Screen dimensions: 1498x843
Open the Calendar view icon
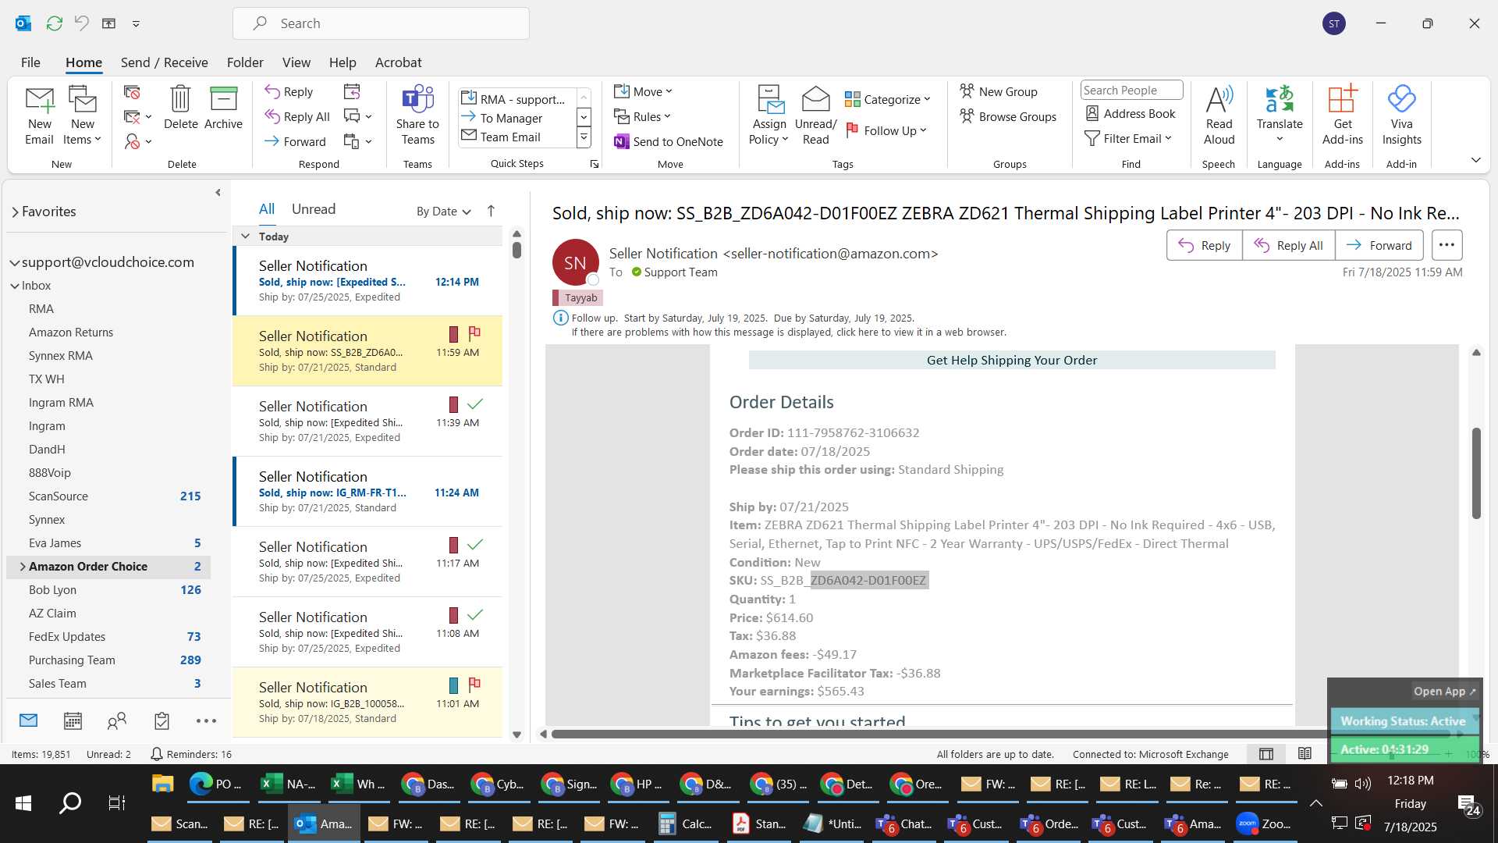[x=73, y=720]
